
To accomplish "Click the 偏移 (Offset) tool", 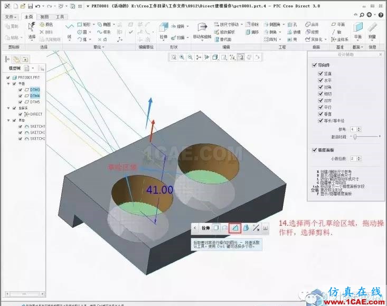I will pyautogui.click(x=252, y=32).
